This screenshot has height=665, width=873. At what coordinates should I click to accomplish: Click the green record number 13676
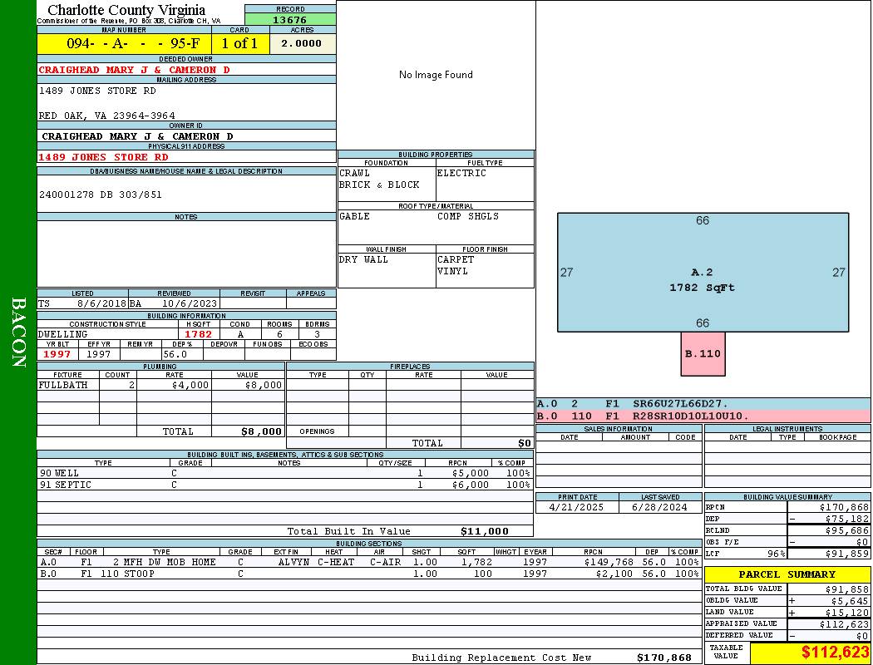click(x=290, y=20)
